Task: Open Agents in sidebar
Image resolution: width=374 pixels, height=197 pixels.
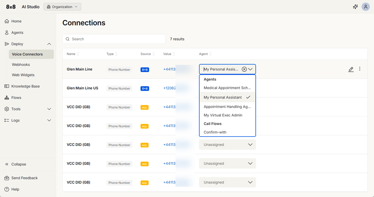Action: point(17,33)
